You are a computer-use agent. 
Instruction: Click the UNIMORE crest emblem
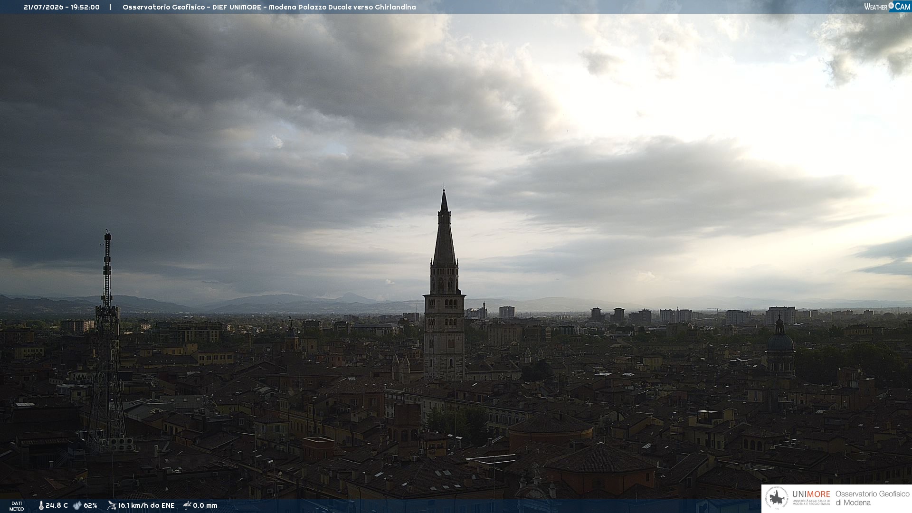click(x=777, y=498)
